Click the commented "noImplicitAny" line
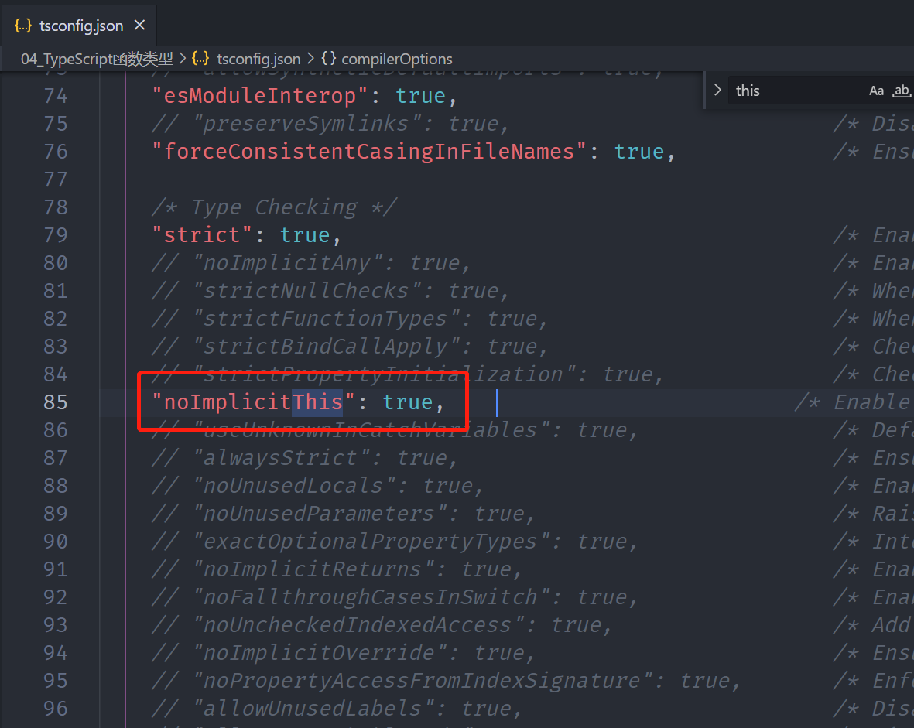Image resolution: width=914 pixels, height=728 pixels. [310, 263]
